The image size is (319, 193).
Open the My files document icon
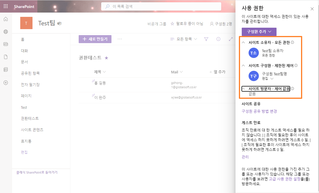click(x=6, y=57)
